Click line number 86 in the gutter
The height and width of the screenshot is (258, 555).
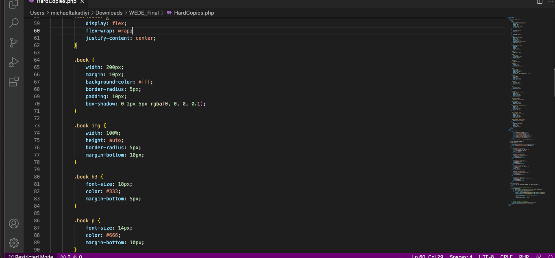point(37,221)
